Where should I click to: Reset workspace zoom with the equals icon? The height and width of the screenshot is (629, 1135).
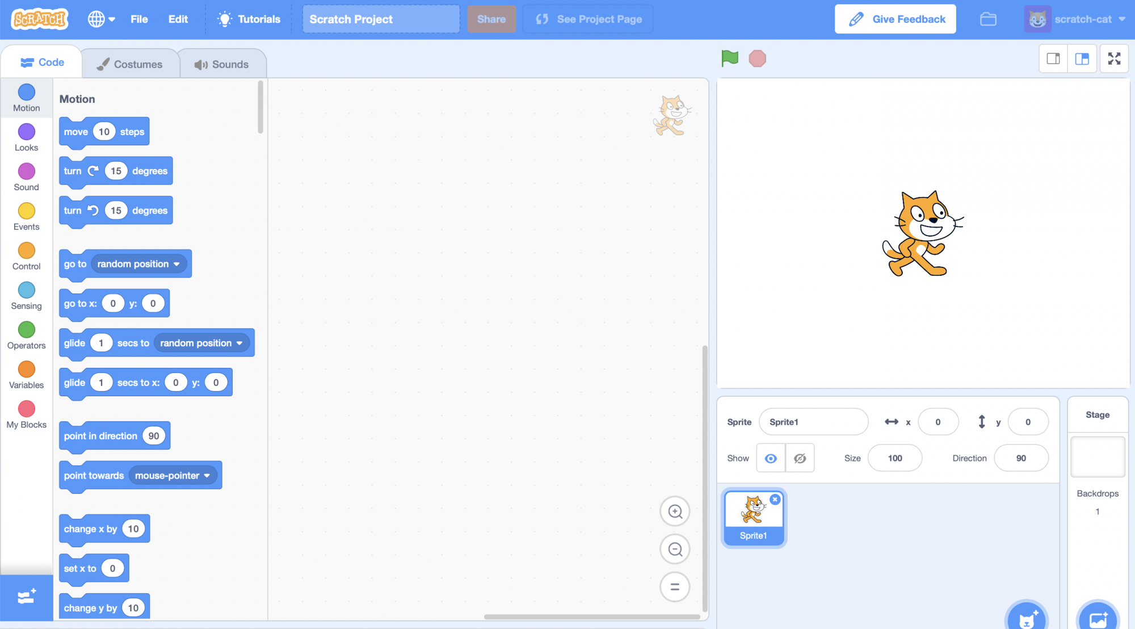pyautogui.click(x=675, y=587)
